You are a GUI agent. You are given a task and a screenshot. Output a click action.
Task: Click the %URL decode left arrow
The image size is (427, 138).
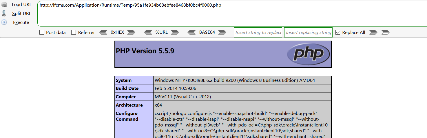[x=148, y=32]
